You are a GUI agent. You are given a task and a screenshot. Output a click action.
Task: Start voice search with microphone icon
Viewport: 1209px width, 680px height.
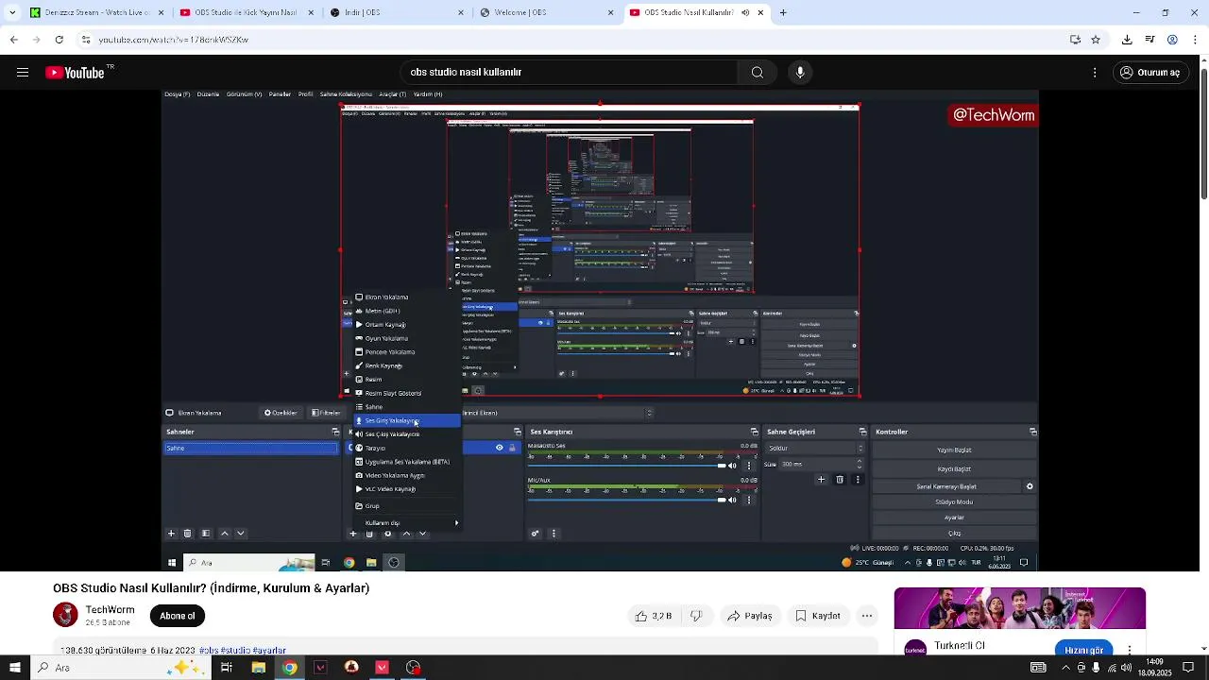click(x=800, y=73)
